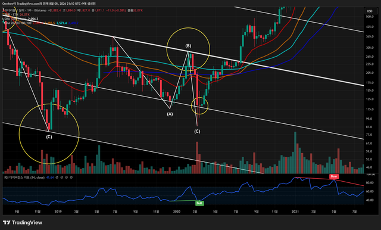Click the 115.0 price axis label
Image resolution: width=381 pixels, height=230 pixels.
click(369, 110)
